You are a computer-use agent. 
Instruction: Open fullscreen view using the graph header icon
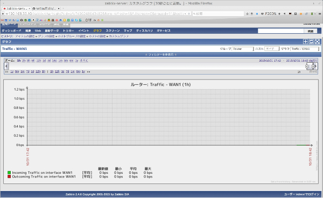tap(318, 42)
